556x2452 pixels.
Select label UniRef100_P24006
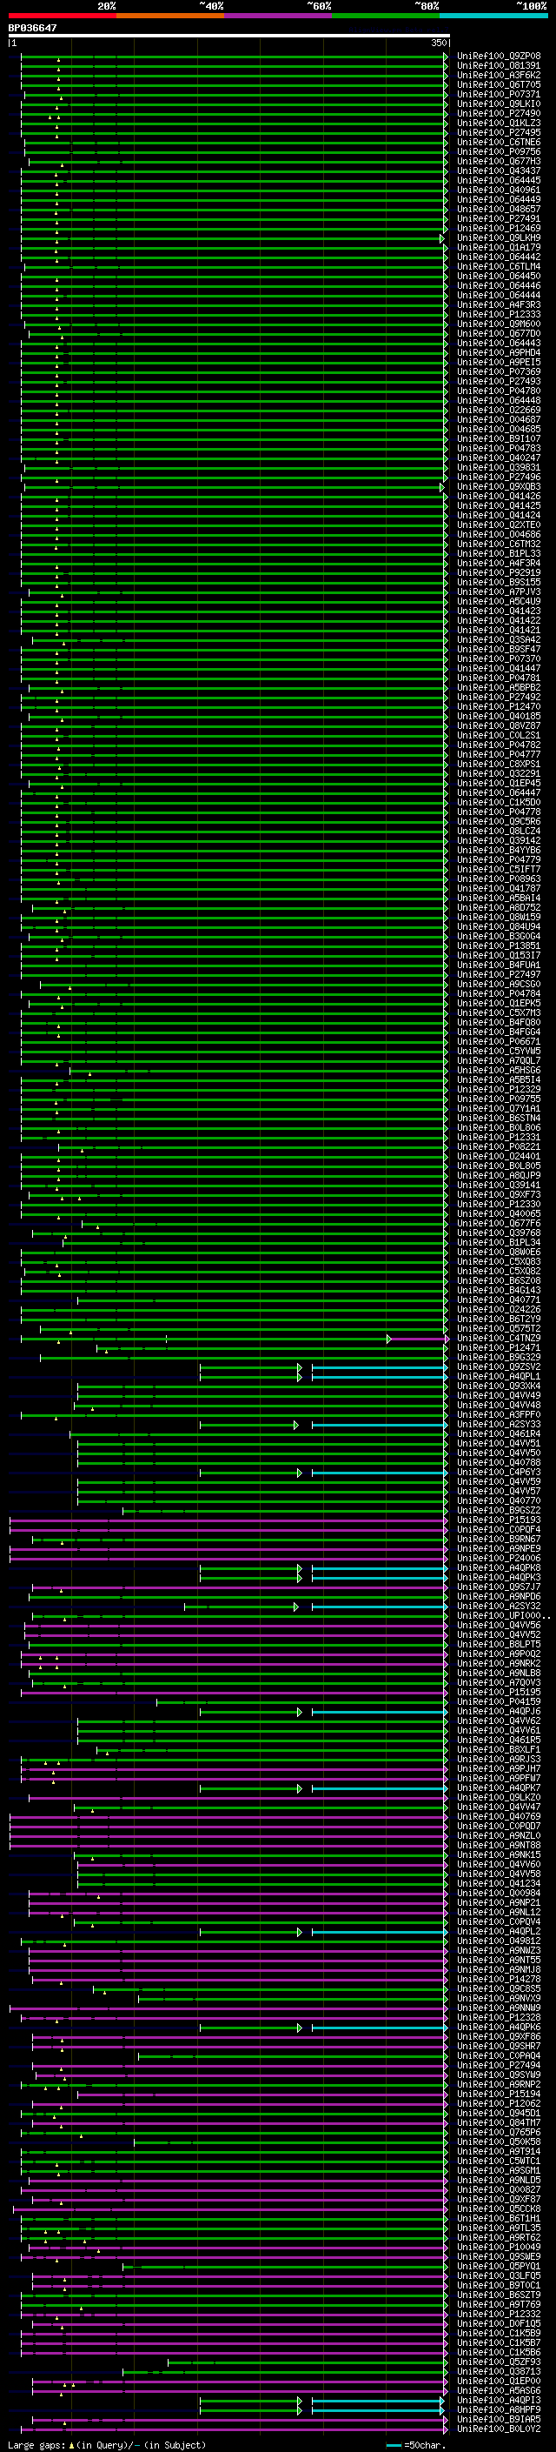tap(499, 1558)
